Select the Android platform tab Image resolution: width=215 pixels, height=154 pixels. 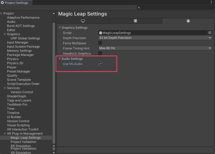tap(188, 21)
